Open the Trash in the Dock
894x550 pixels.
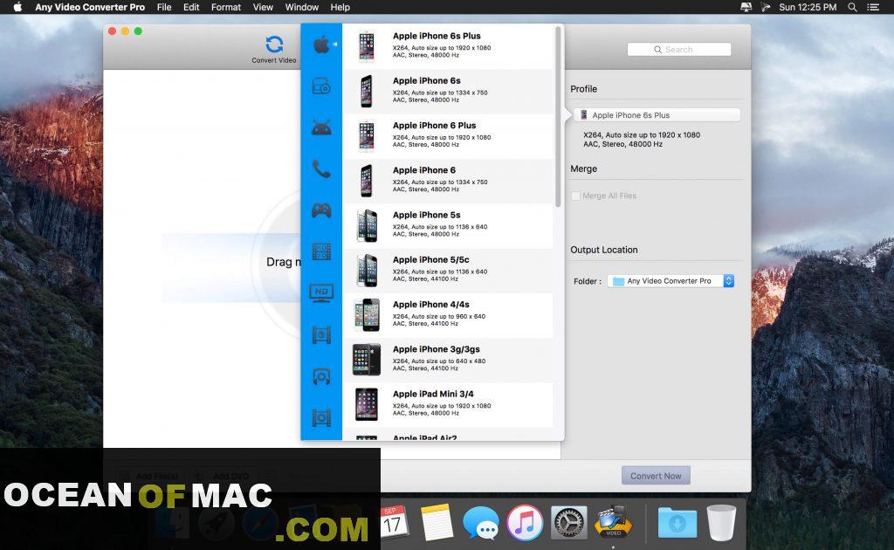(x=721, y=523)
